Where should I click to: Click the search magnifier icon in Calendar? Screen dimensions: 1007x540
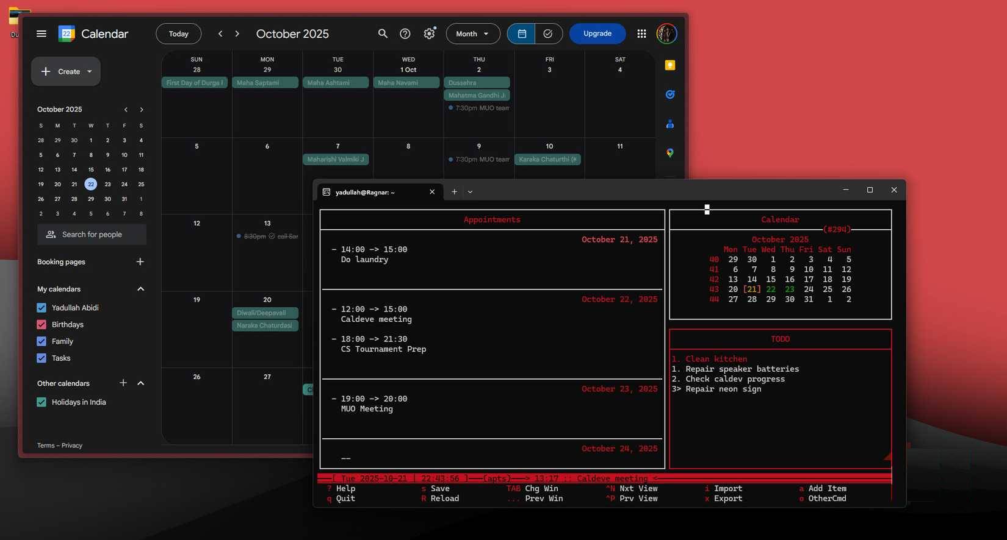(x=383, y=34)
